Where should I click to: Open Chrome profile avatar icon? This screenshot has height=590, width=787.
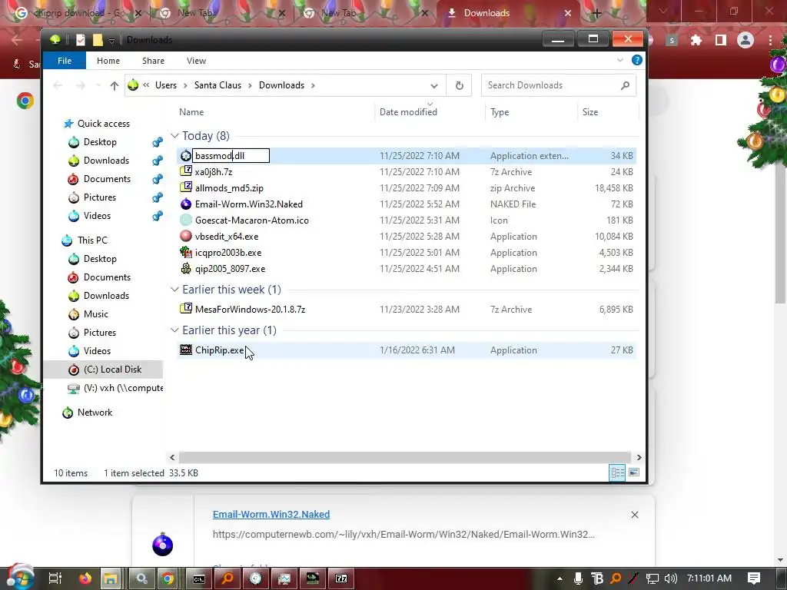(x=745, y=40)
